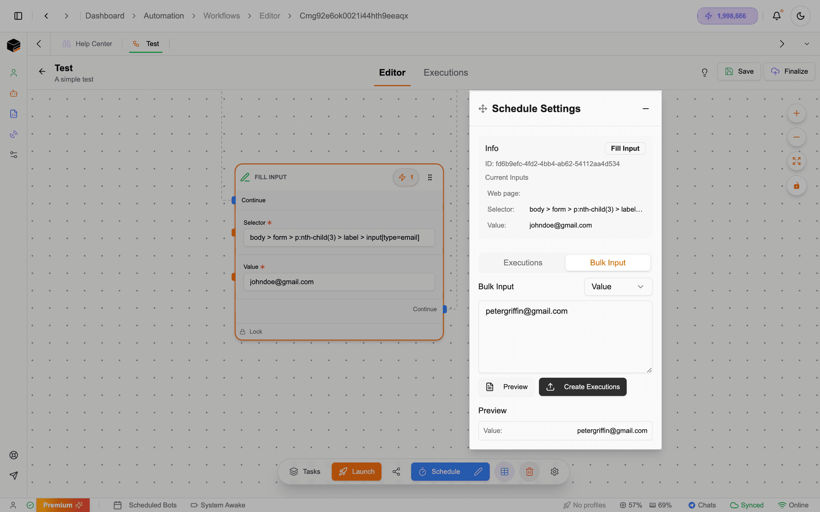Collapse the Schedule Settings panel
Screen dimensions: 820x512
tap(645, 108)
